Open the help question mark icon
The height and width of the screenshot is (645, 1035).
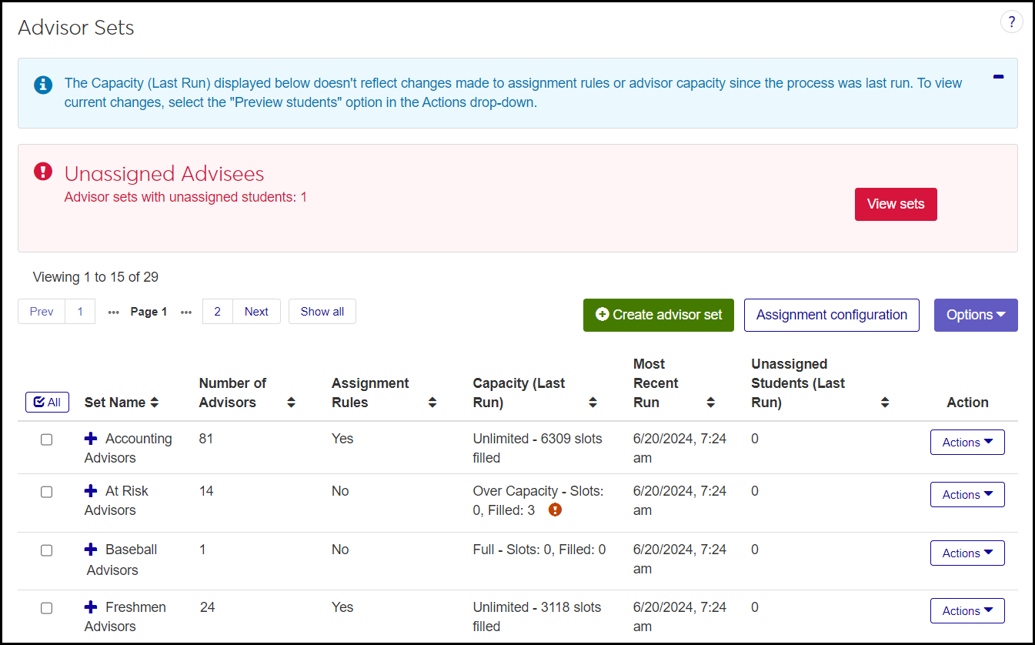click(x=1011, y=22)
